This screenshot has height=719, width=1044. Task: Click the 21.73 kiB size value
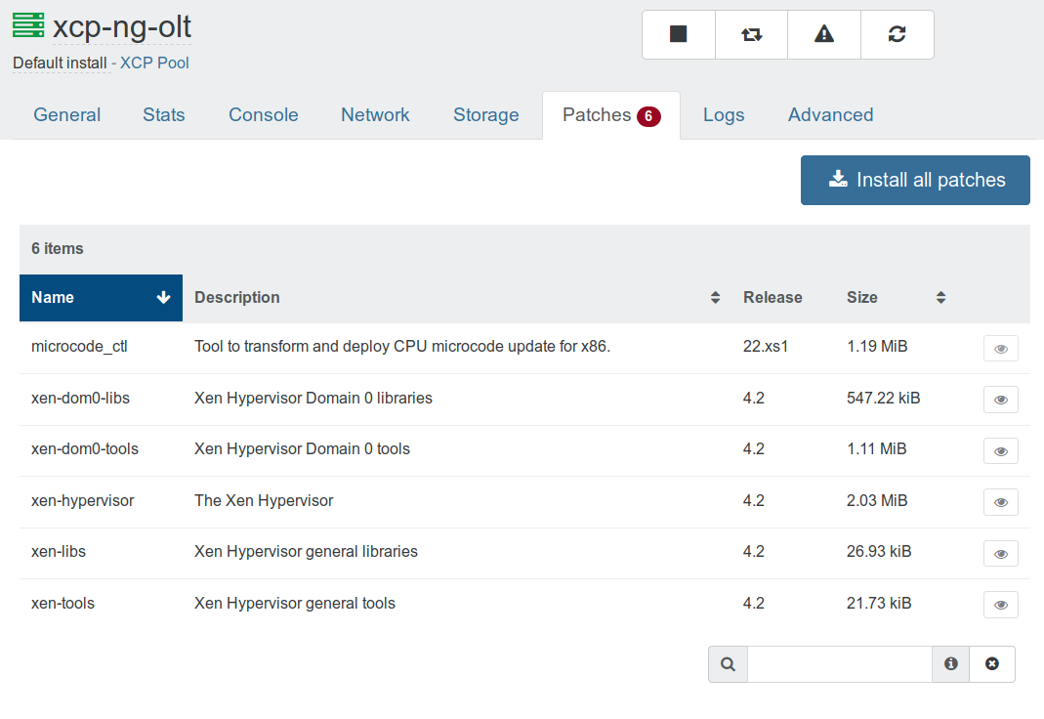(879, 604)
